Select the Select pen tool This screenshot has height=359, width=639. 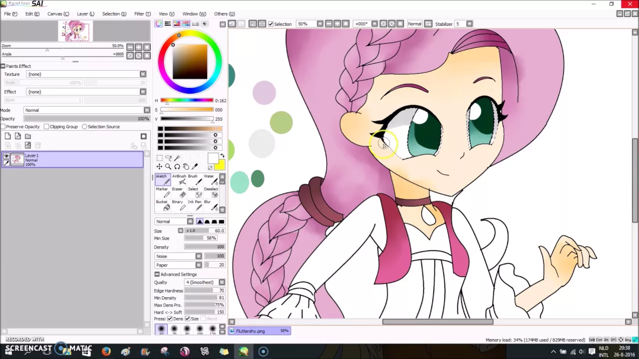point(195,192)
